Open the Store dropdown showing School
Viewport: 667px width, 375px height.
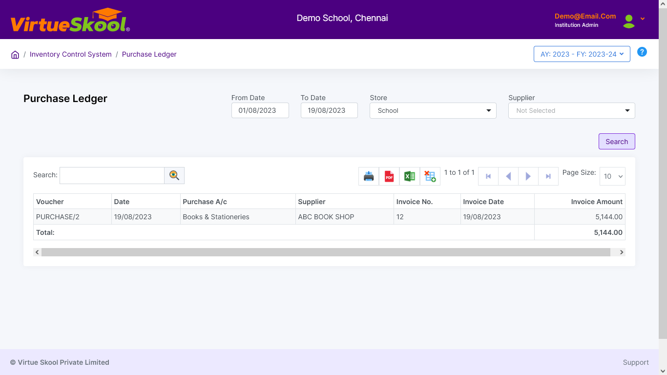coord(433,110)
